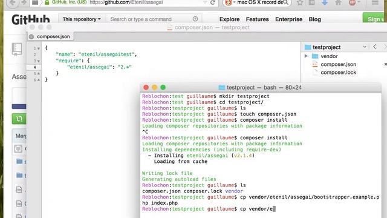Image resolution: width=387 pixels, height=218 pixels.
Task: Reload the page with the refresh icon
Action: pos(212,2)
